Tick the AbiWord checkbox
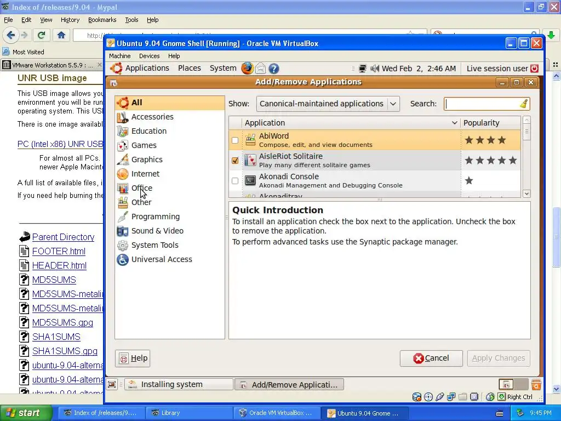This screenshot has width=561, height=421. pyautogui.click(x=234, y=140)
